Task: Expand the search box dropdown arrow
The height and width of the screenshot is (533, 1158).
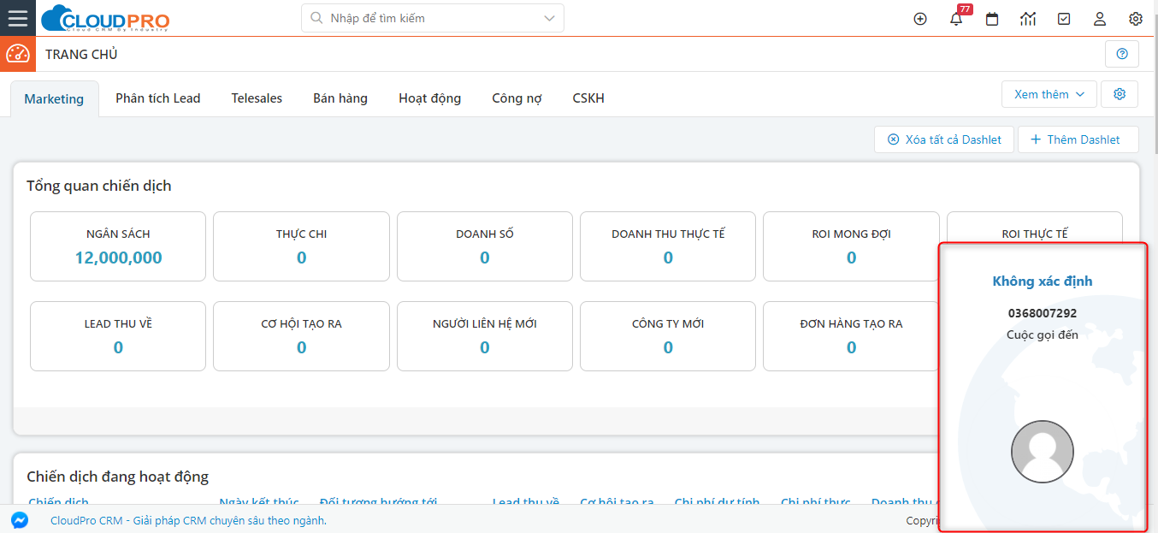Action: (548, 18)
